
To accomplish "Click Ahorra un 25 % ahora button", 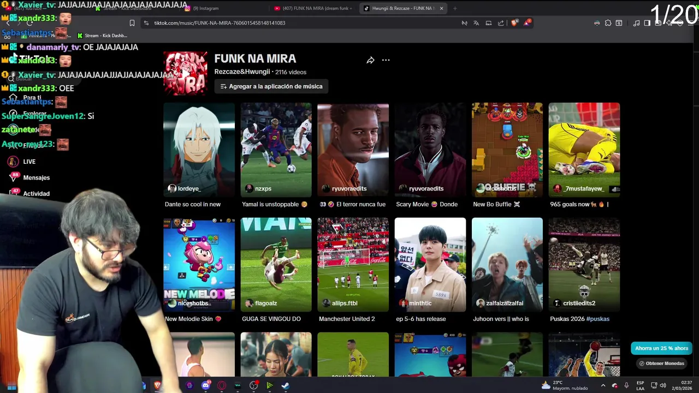I will (x=661, y=348).
